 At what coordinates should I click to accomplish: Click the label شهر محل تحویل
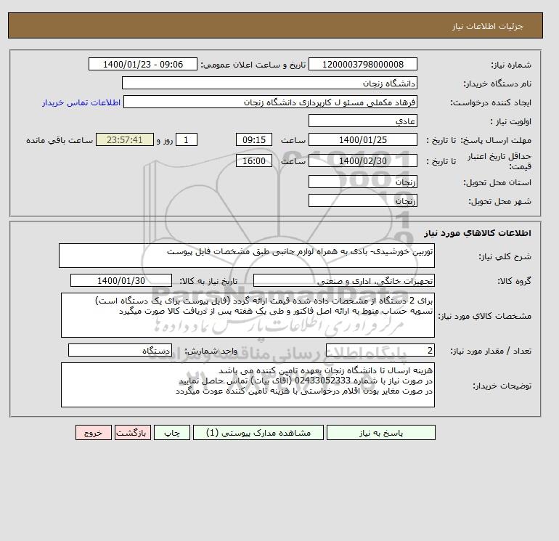pyautogui.click(x=499, y=201)
